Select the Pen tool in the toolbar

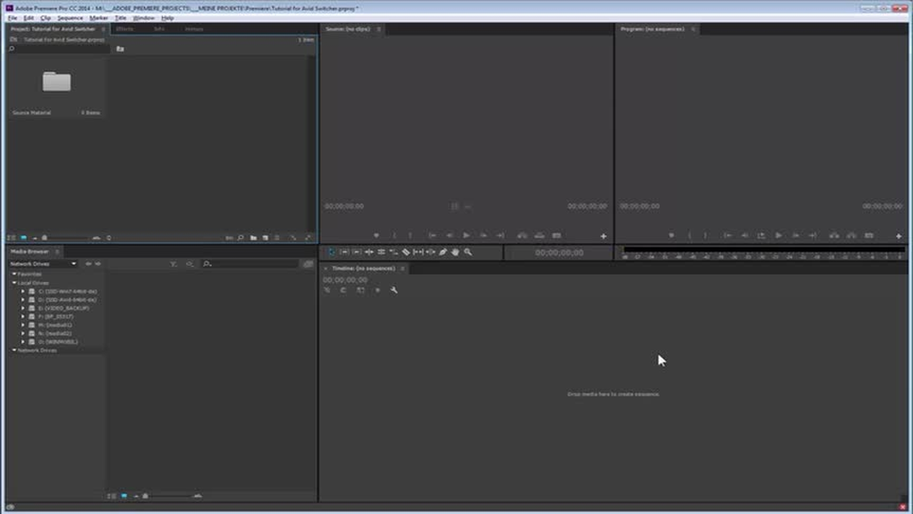pos(443,252)
